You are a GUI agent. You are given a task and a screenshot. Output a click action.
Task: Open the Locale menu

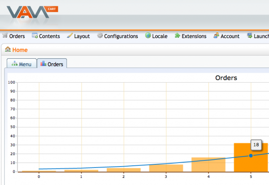(156, 36)
